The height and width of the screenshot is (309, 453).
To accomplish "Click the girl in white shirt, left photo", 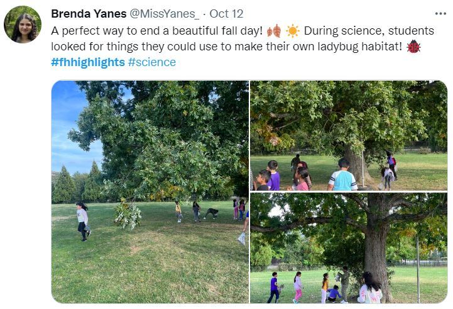I will pos(82,220).
